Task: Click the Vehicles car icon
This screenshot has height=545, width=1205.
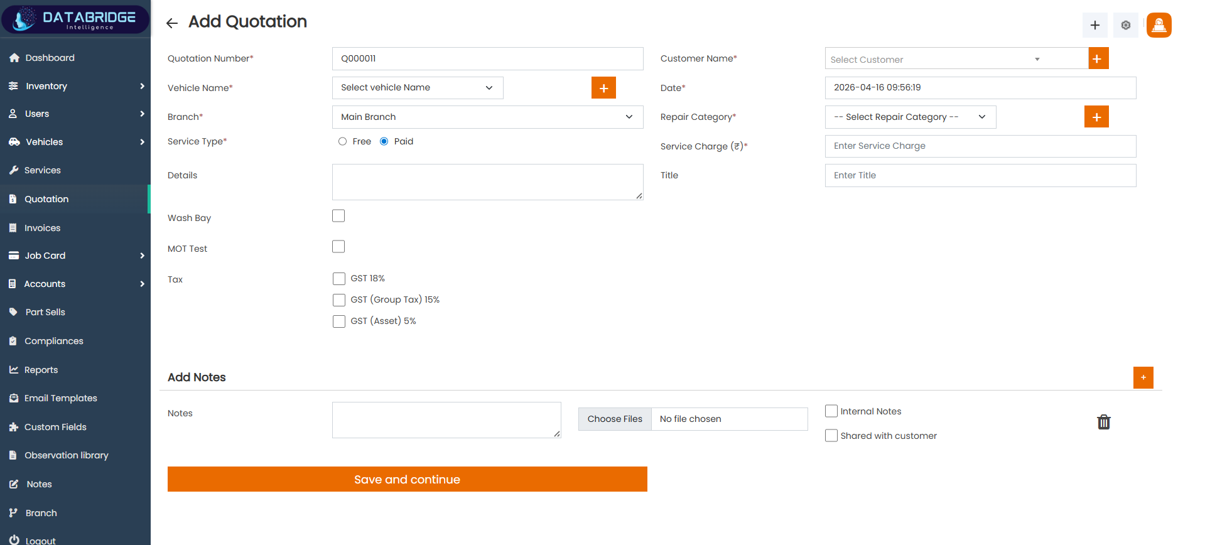Action: [14, 142]
